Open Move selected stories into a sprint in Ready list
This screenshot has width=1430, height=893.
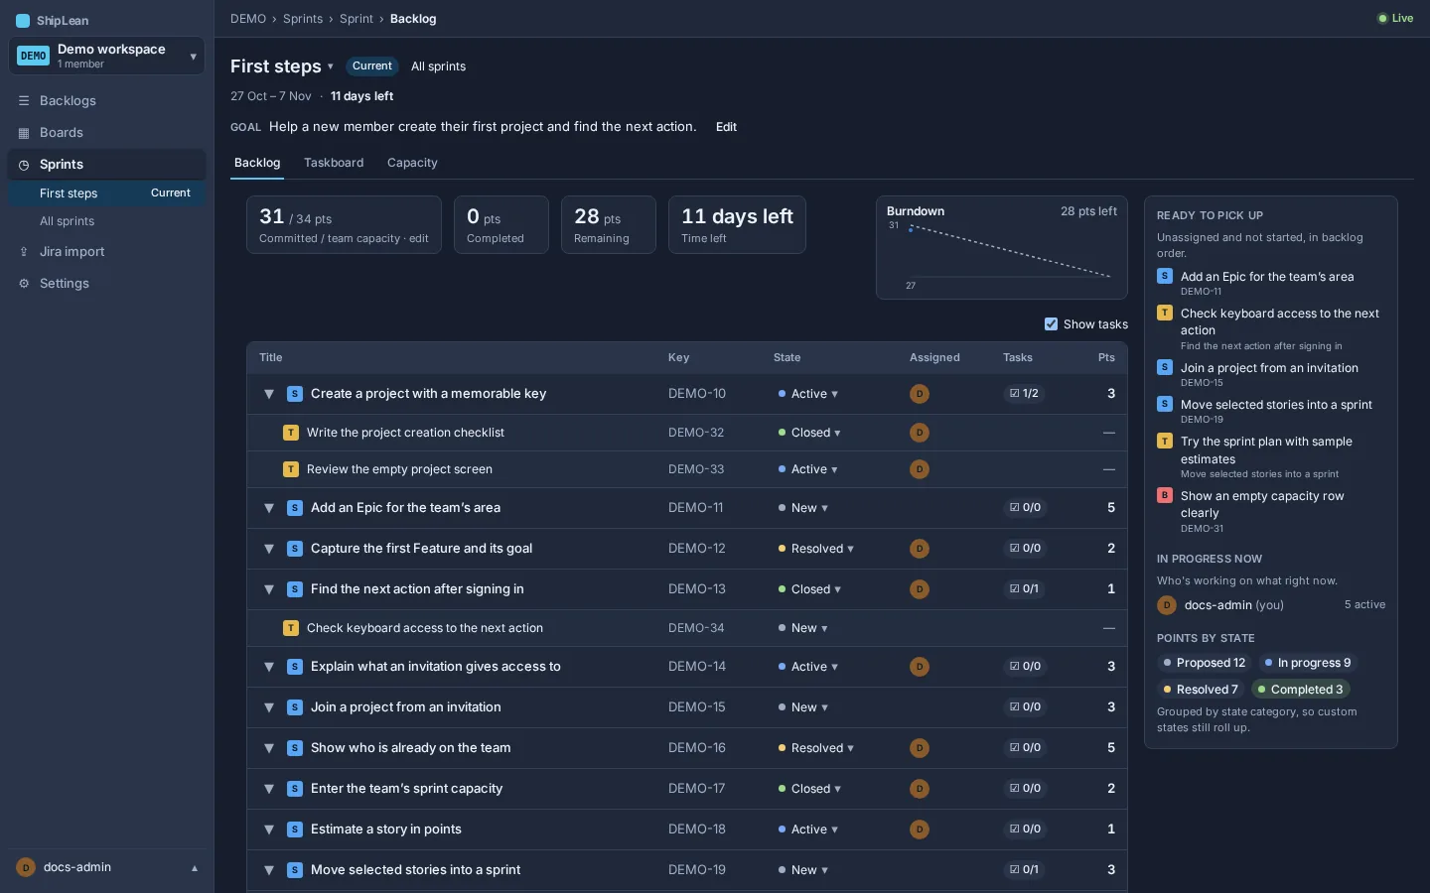coord(1276,405)
